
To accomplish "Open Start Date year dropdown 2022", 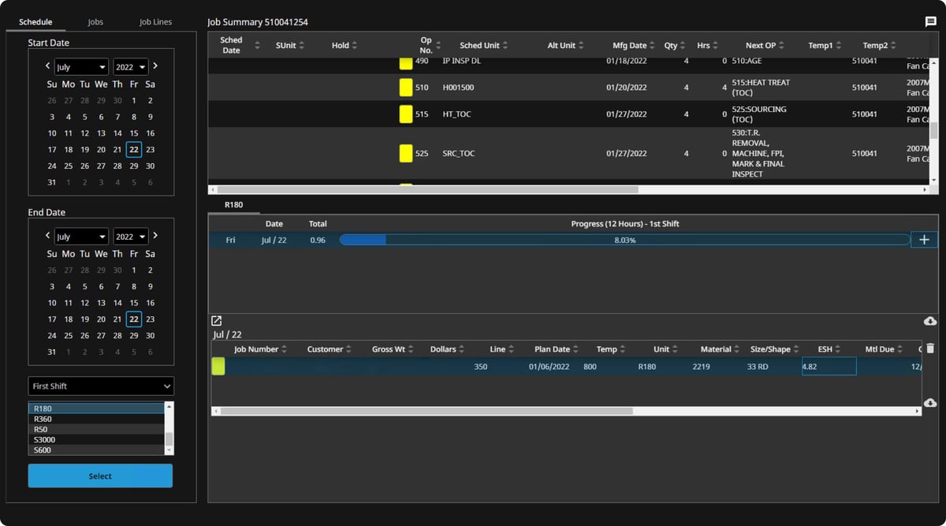I will click(131, 67).
